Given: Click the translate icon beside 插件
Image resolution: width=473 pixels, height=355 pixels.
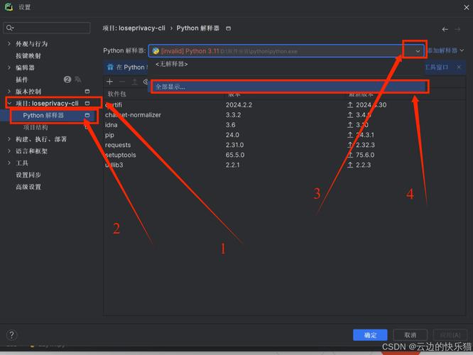Looking at the screenshot, I should coord(77,80).
